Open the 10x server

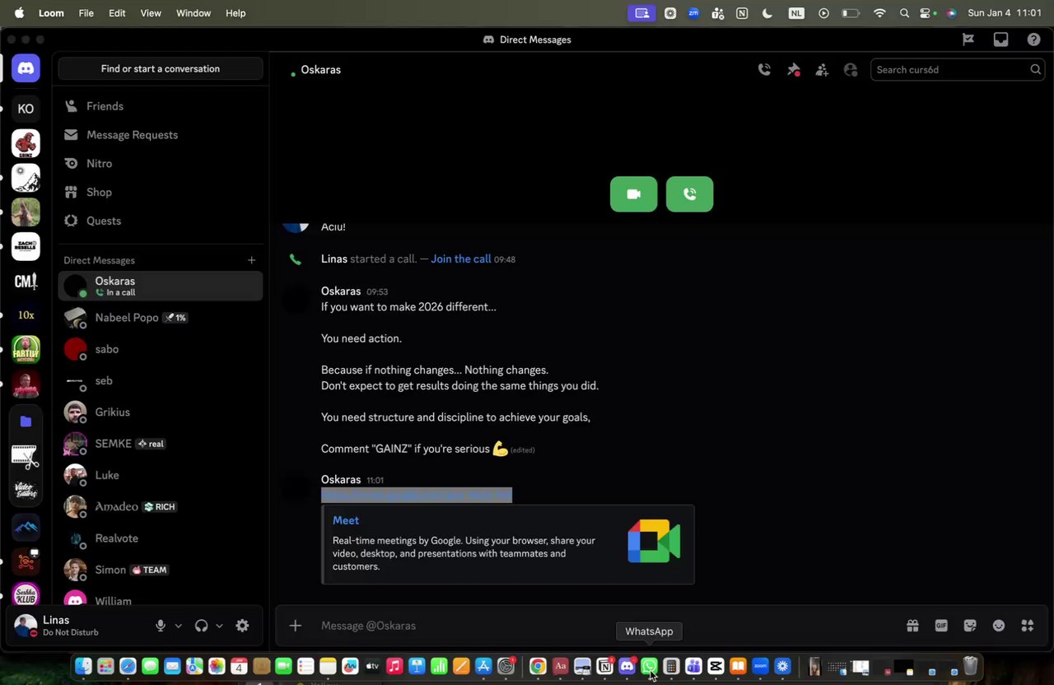click(x=26, y=315)
